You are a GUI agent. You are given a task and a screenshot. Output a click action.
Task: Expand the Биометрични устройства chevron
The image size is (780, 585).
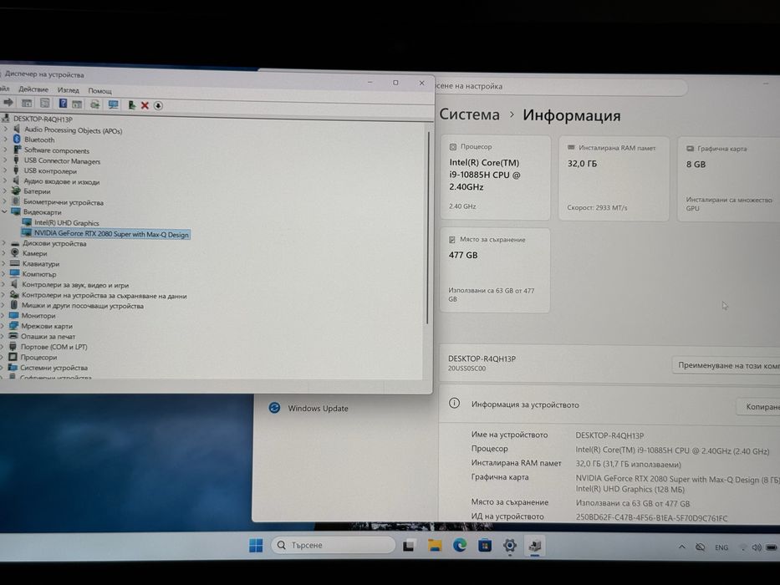pyautogui.click(x=5, y=201)
